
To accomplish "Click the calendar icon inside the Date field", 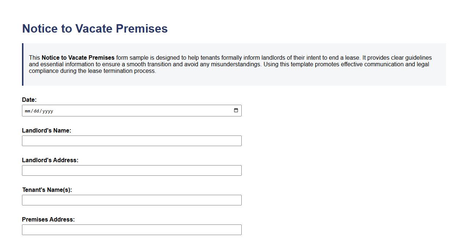I will pos(235,110).
